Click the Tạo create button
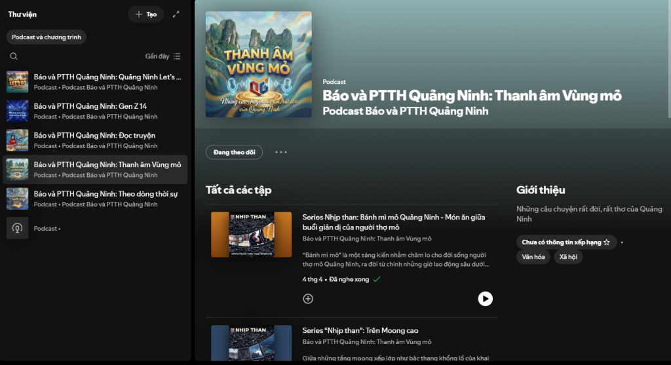671x365 pixels. (x=145, y=14)
